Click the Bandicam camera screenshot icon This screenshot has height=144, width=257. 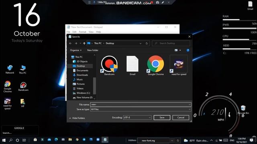click(x=157, y=2)
